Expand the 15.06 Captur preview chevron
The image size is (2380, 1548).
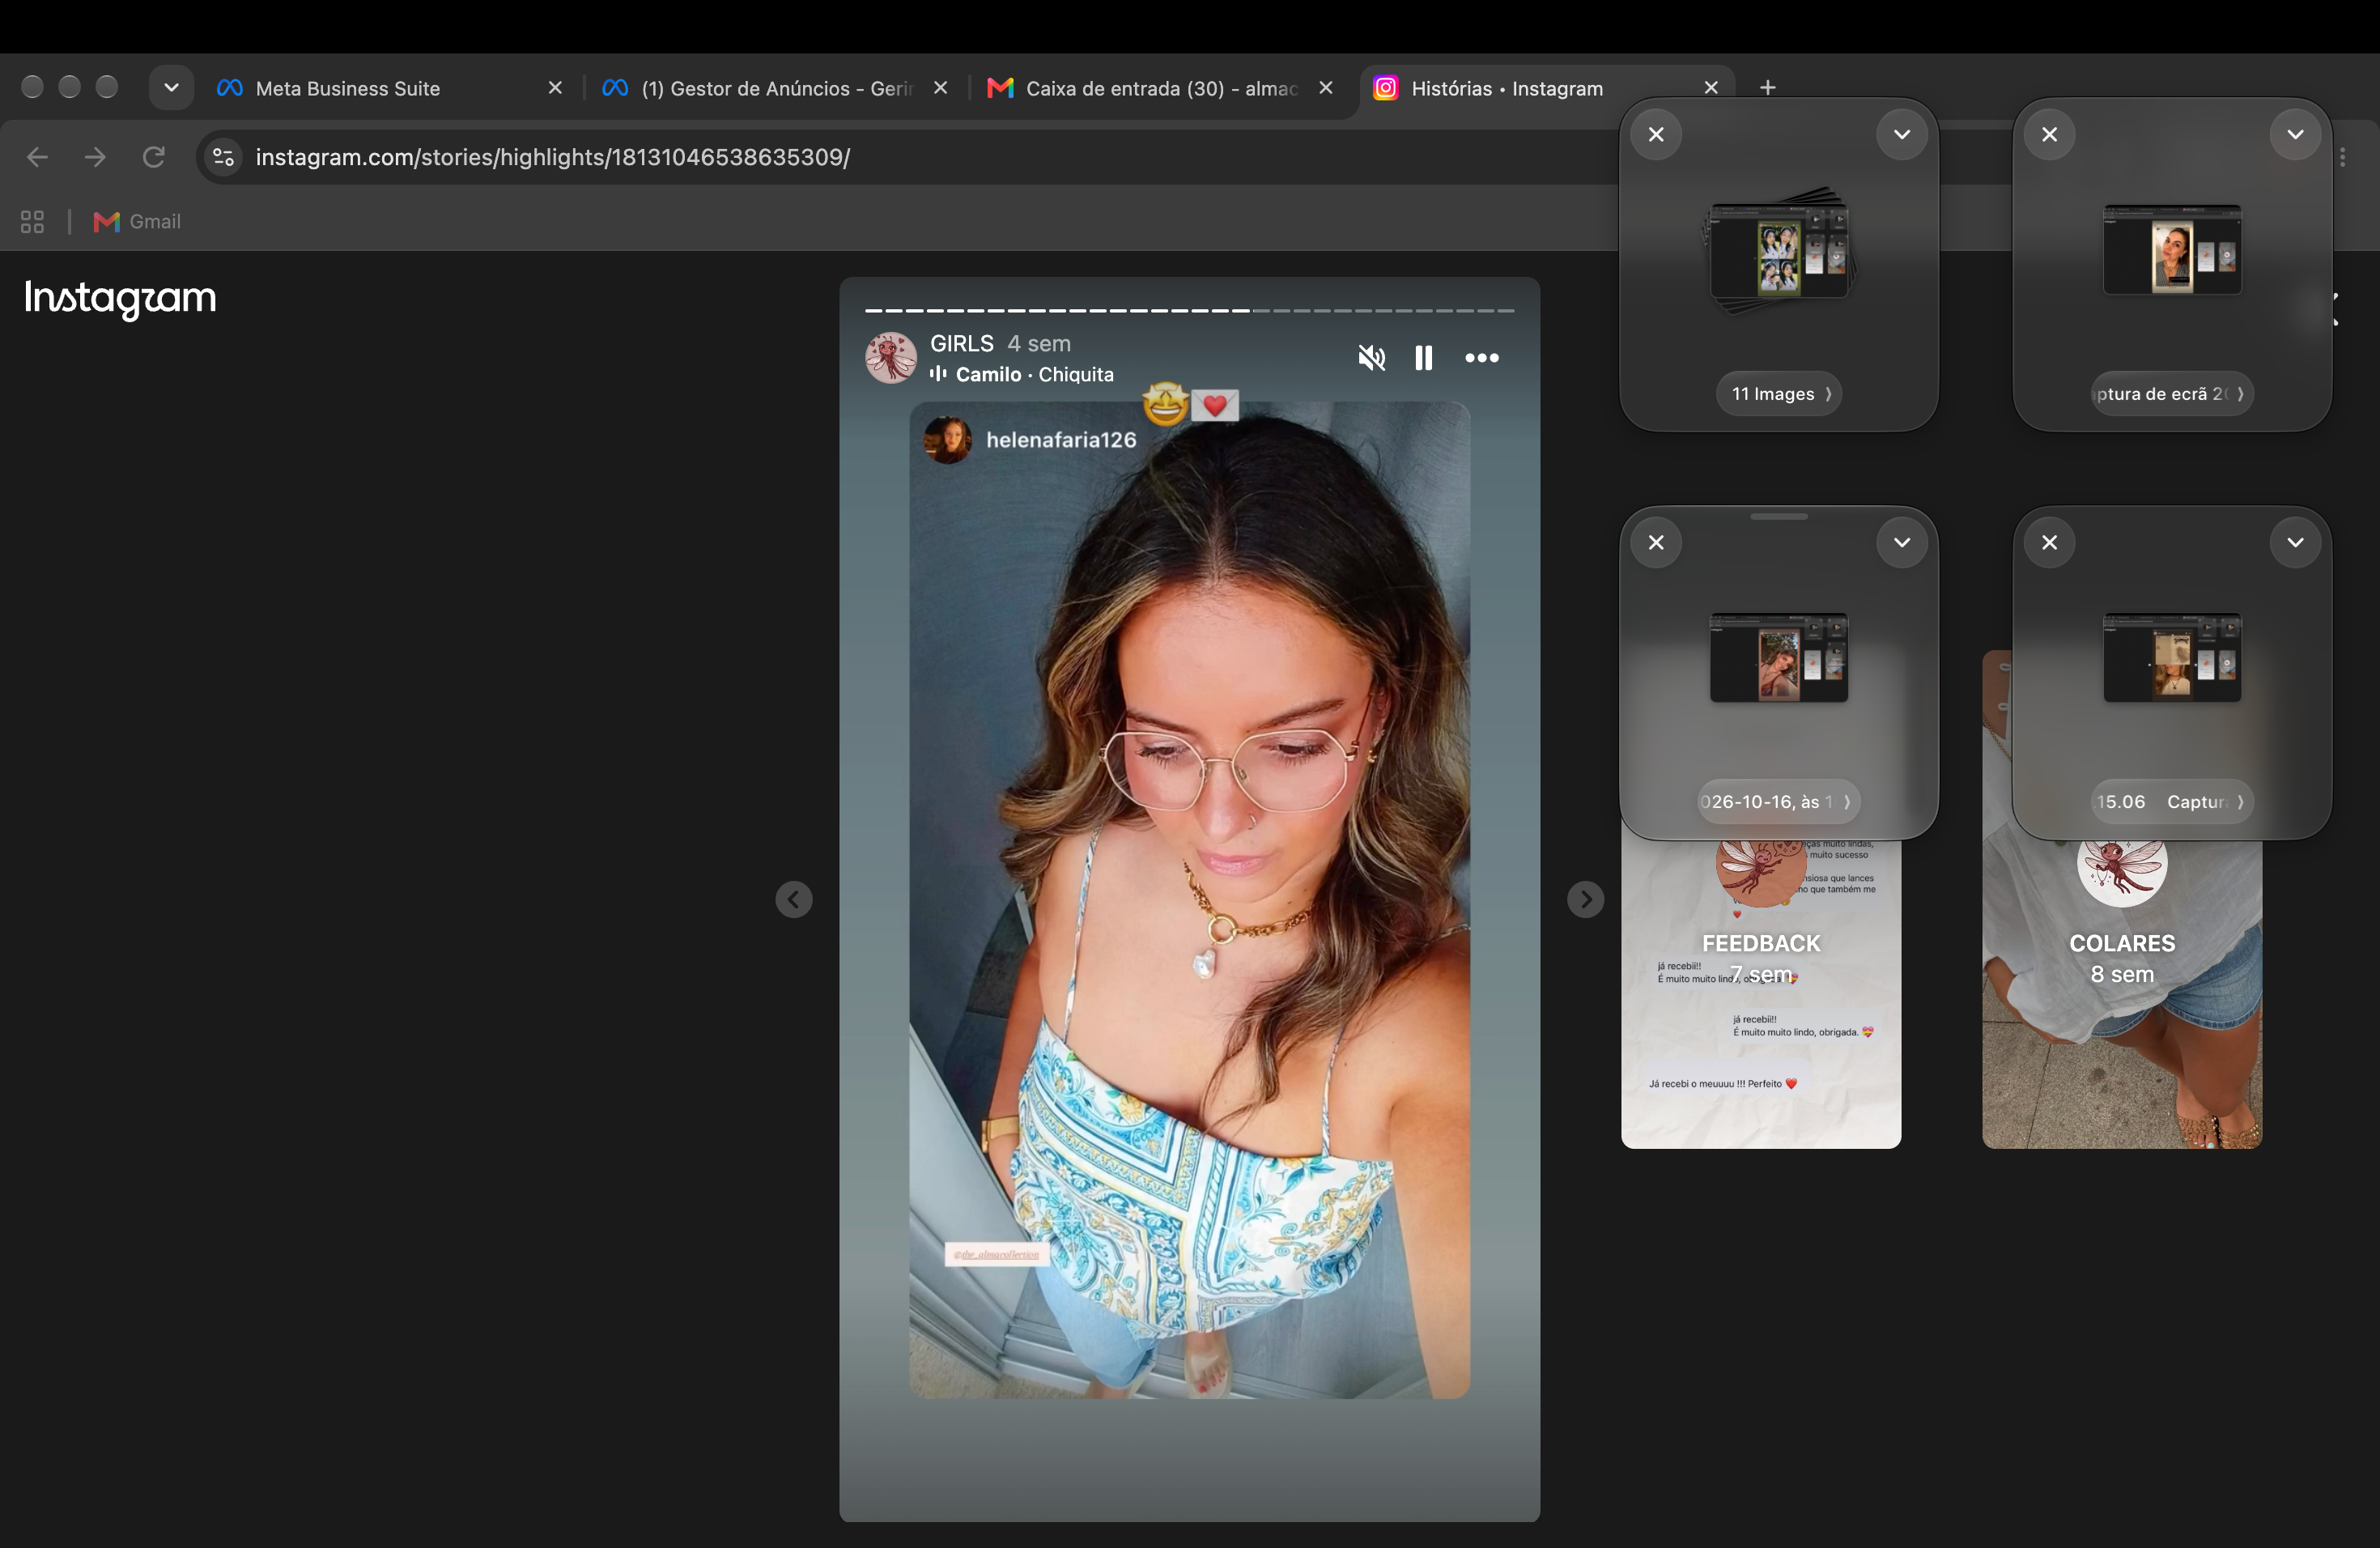click(x=2294, y=542)
